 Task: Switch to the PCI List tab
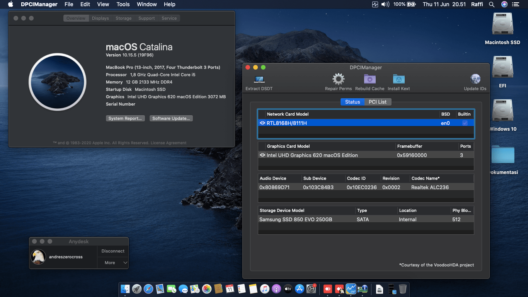tap(378, 102)
